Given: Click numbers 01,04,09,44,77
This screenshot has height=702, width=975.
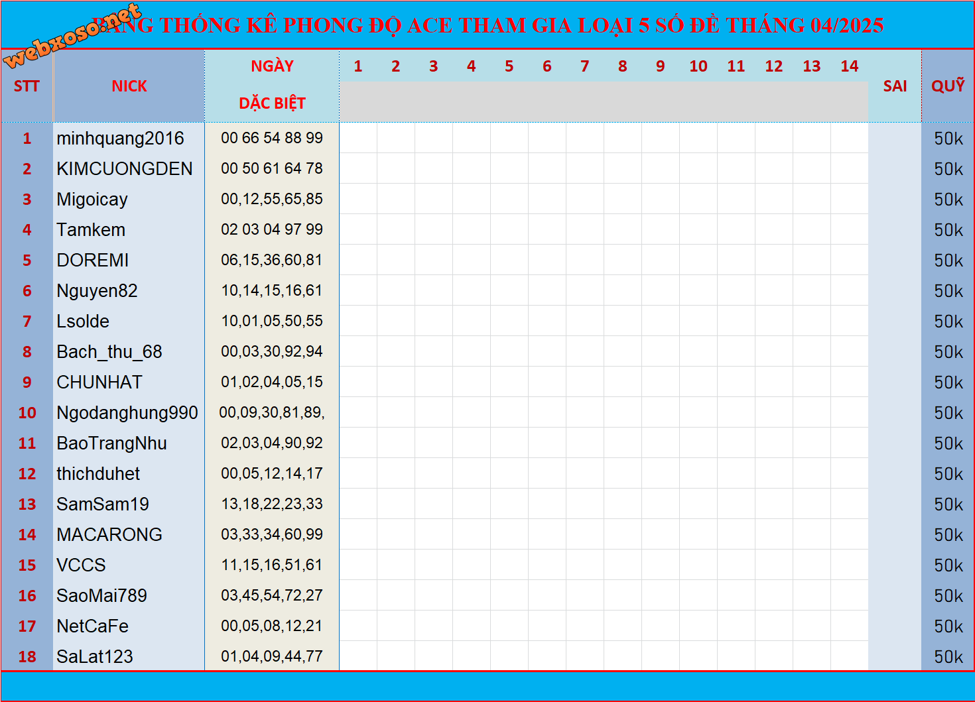Looking at the screenshot, I should coord(272,656).
